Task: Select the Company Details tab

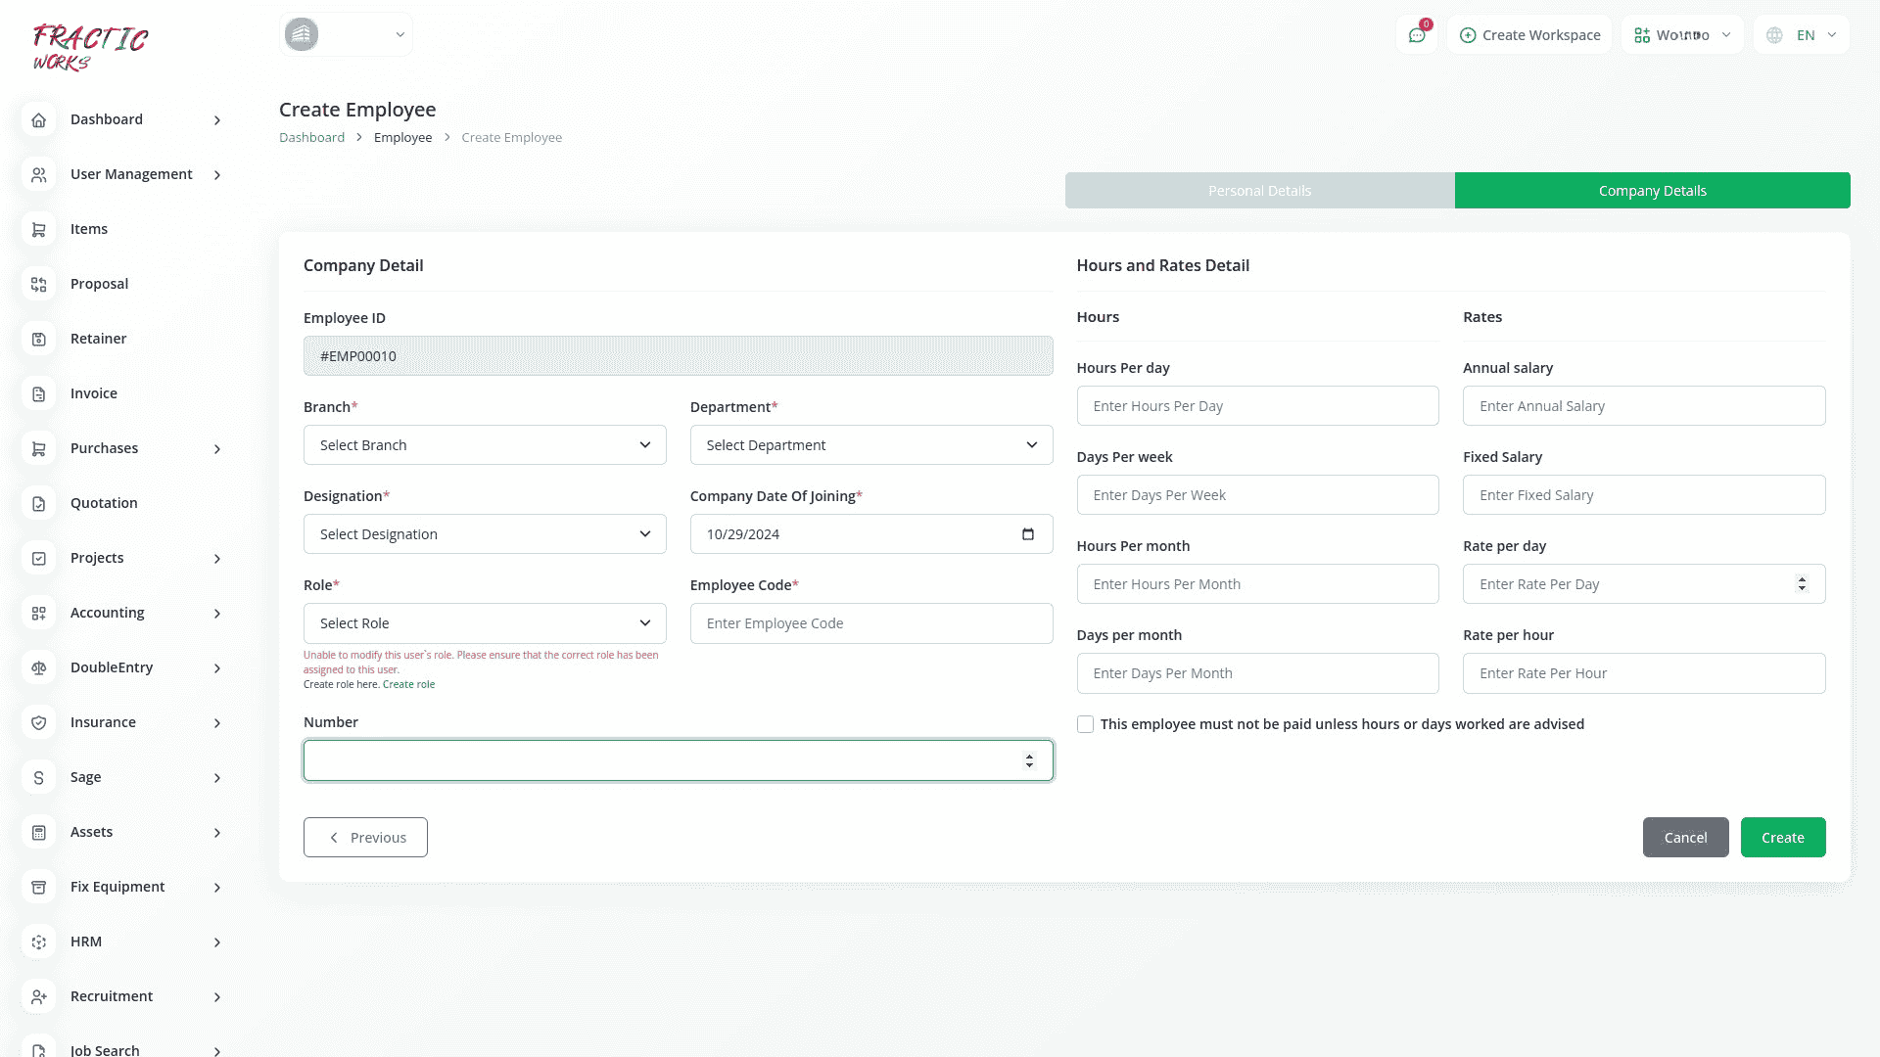Action: (1652, 191)
